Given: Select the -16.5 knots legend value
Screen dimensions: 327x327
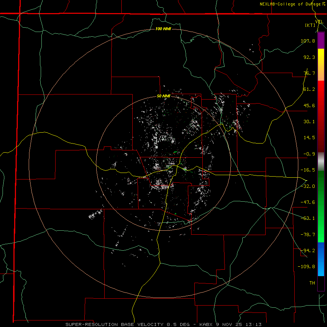Looking at the screenshot, I should pyautogui.click(x=308, y=170).
